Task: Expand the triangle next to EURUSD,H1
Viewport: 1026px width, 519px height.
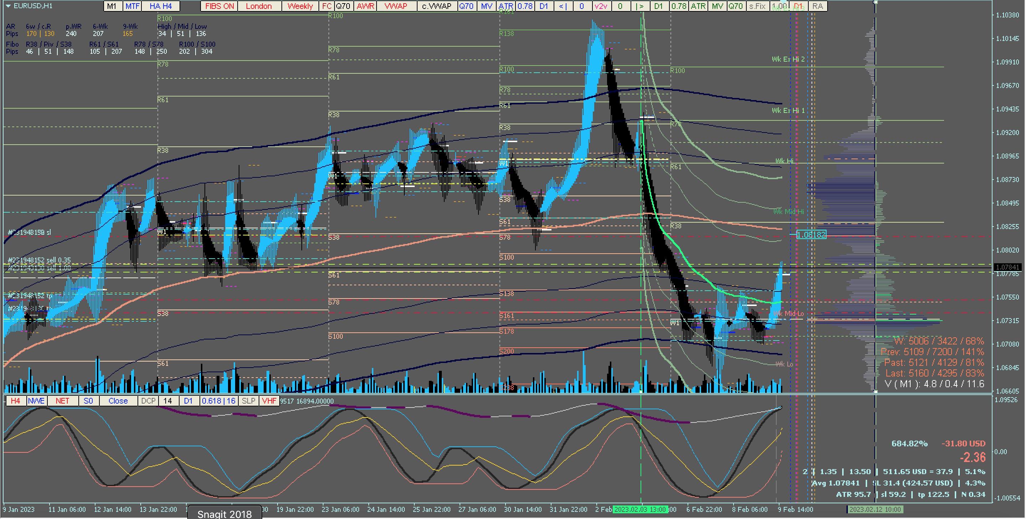Action: click(x=8, y=6)
